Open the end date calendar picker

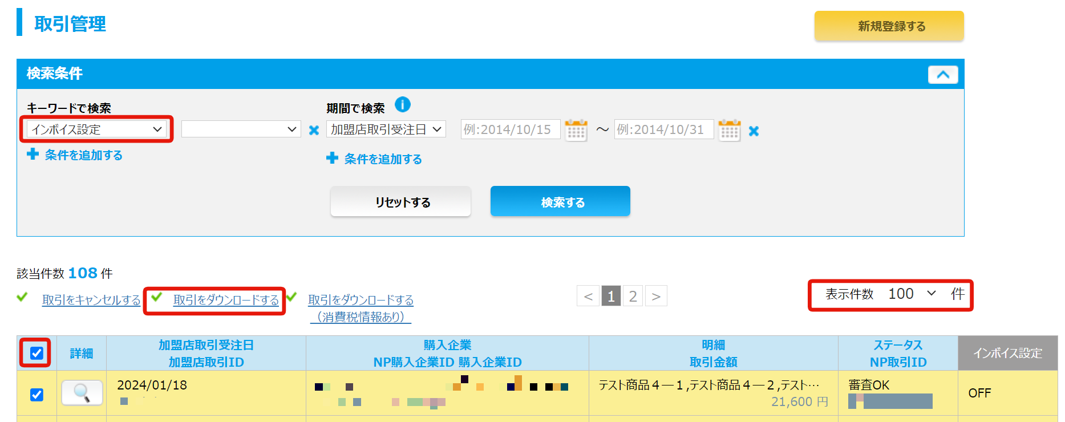[x=730, y=130]
